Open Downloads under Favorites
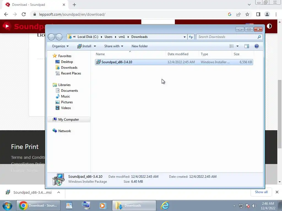This screenshot has height=211, width=282. coord(66,68)
